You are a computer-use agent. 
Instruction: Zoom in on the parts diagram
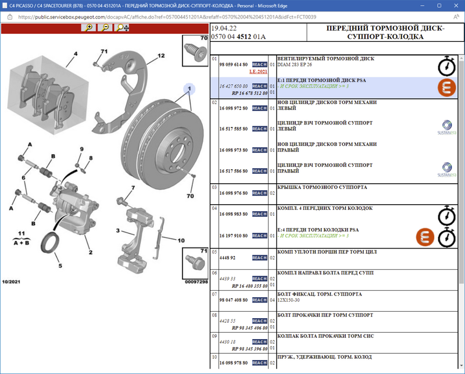click(x=88, y=28)
